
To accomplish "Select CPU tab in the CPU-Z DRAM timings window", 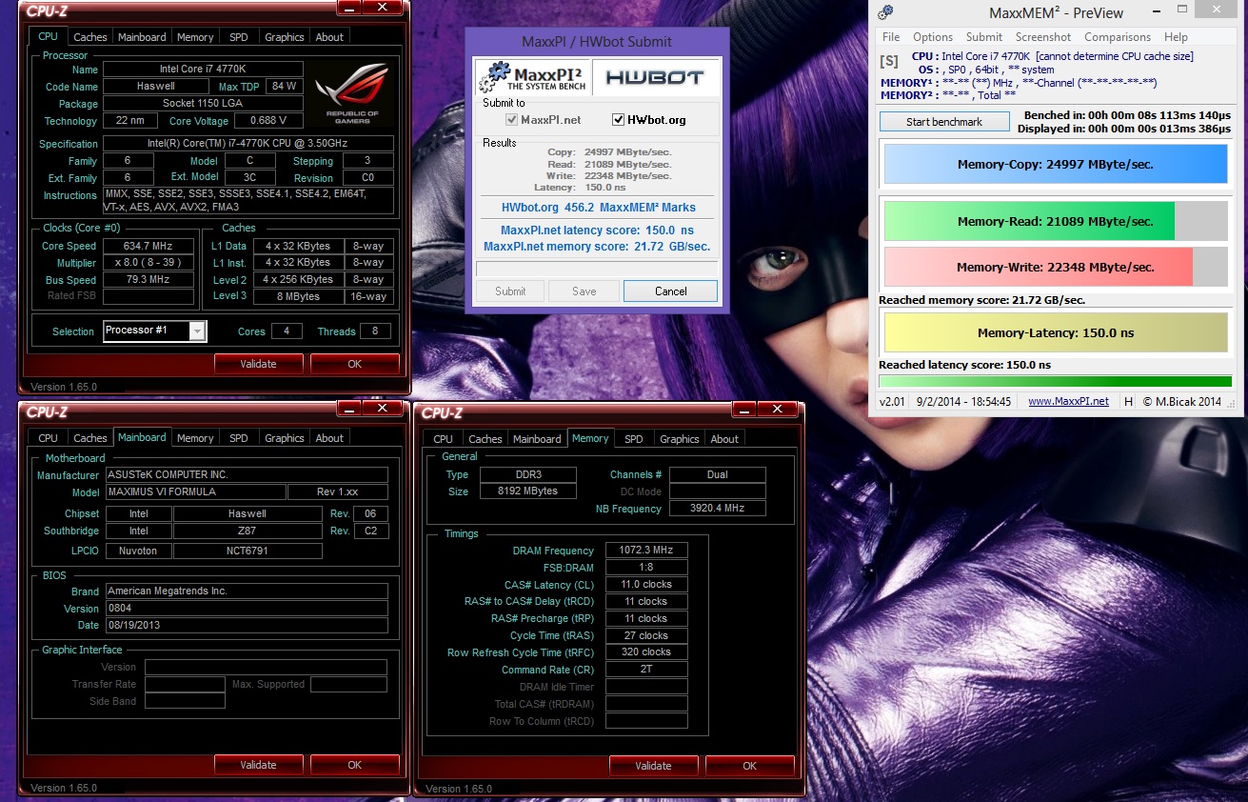I will [443, 439].
